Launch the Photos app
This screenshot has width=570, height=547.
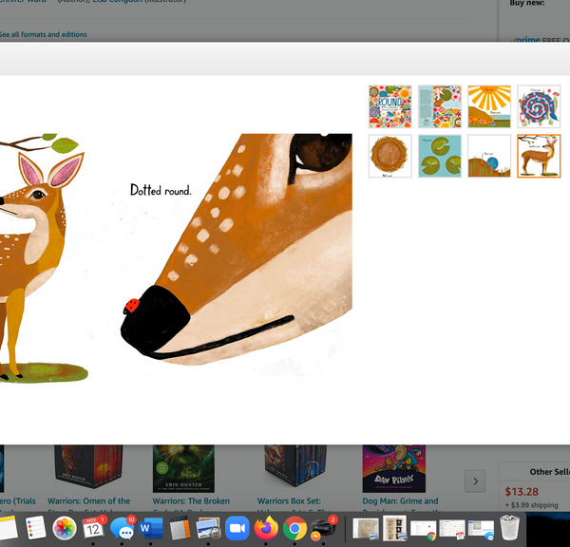65,528
